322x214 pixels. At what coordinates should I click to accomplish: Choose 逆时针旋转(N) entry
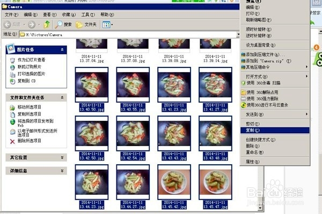275,36
